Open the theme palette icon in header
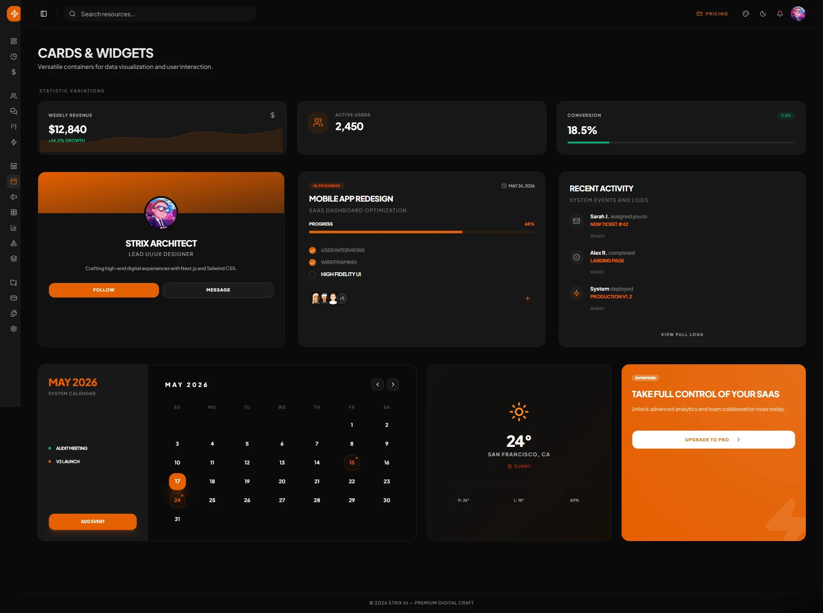The image size is (823, 613). 746,14
